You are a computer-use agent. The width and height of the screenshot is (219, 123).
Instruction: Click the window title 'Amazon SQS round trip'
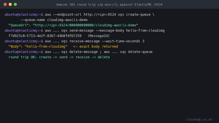(109, 4)
